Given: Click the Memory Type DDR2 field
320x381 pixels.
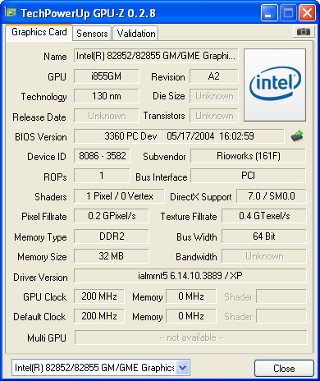Looking at the screenshot, I should pyautogui.click(x=112, y=236).
